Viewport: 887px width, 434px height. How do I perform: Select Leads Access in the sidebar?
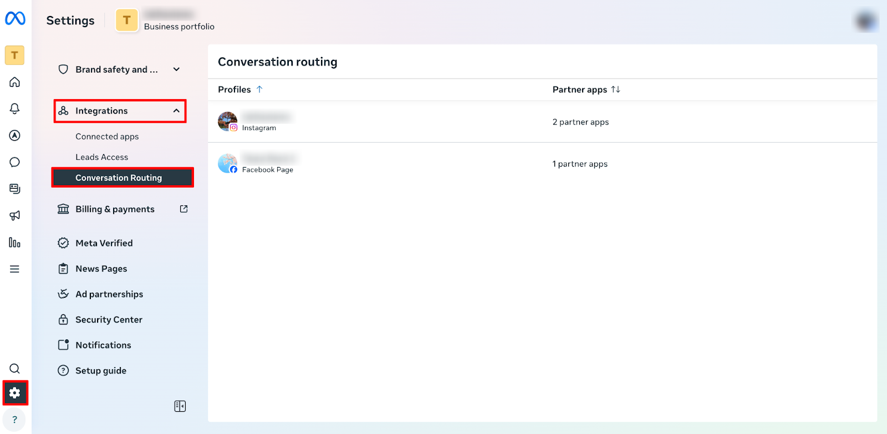(102, 157)
